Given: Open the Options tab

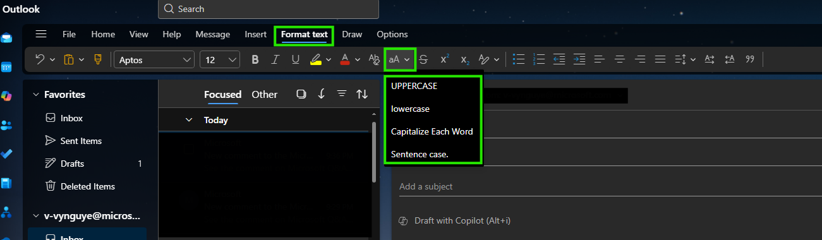Looking at the screenshot, I should point(392,34).
